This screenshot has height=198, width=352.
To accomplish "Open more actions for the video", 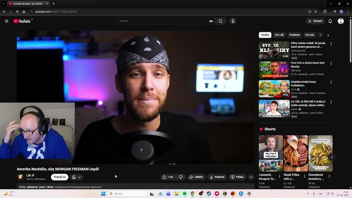I will [251, 177].
